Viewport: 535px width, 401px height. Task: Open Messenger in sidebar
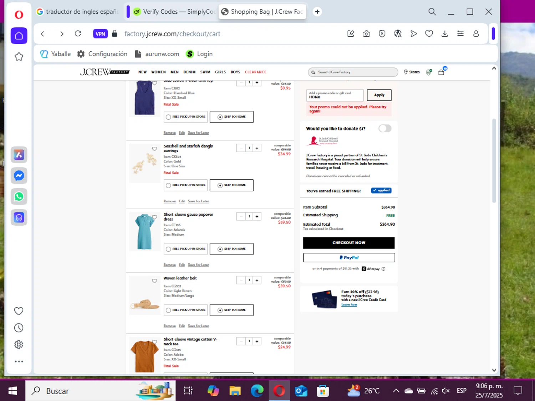[19, 176]
